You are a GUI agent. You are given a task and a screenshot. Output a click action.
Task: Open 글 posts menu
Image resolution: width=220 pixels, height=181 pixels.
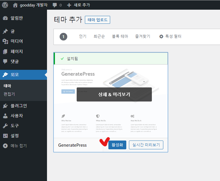[x=23, y=31]
